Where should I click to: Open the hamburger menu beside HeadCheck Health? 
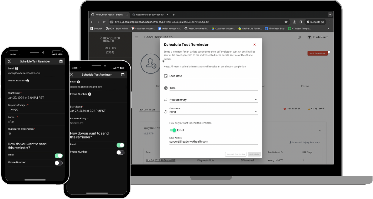(137, 37)
